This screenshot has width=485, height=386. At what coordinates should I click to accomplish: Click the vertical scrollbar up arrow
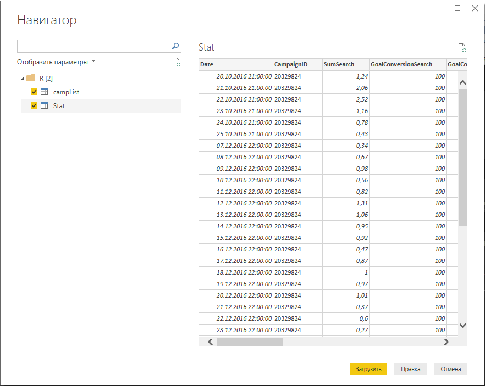(463, 82)
